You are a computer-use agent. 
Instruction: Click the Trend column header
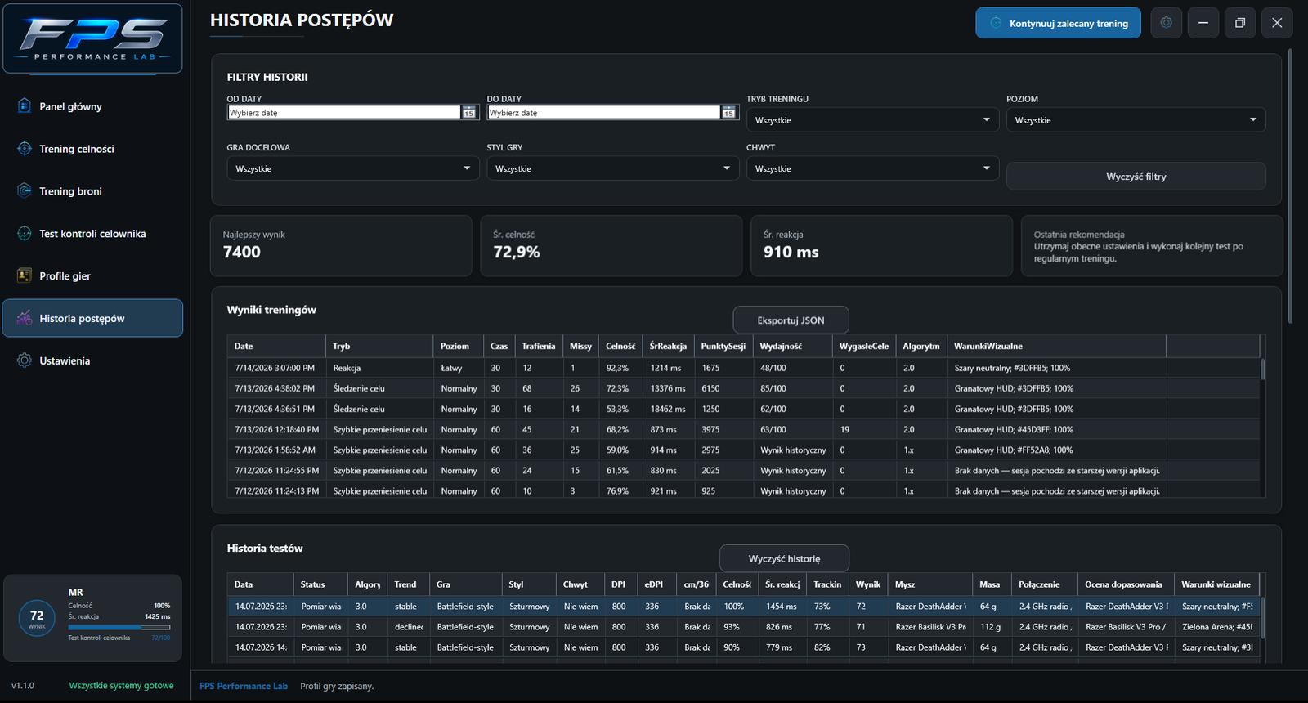pos(409,584)
